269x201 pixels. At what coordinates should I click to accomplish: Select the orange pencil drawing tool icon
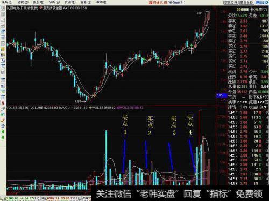point(3,120)
